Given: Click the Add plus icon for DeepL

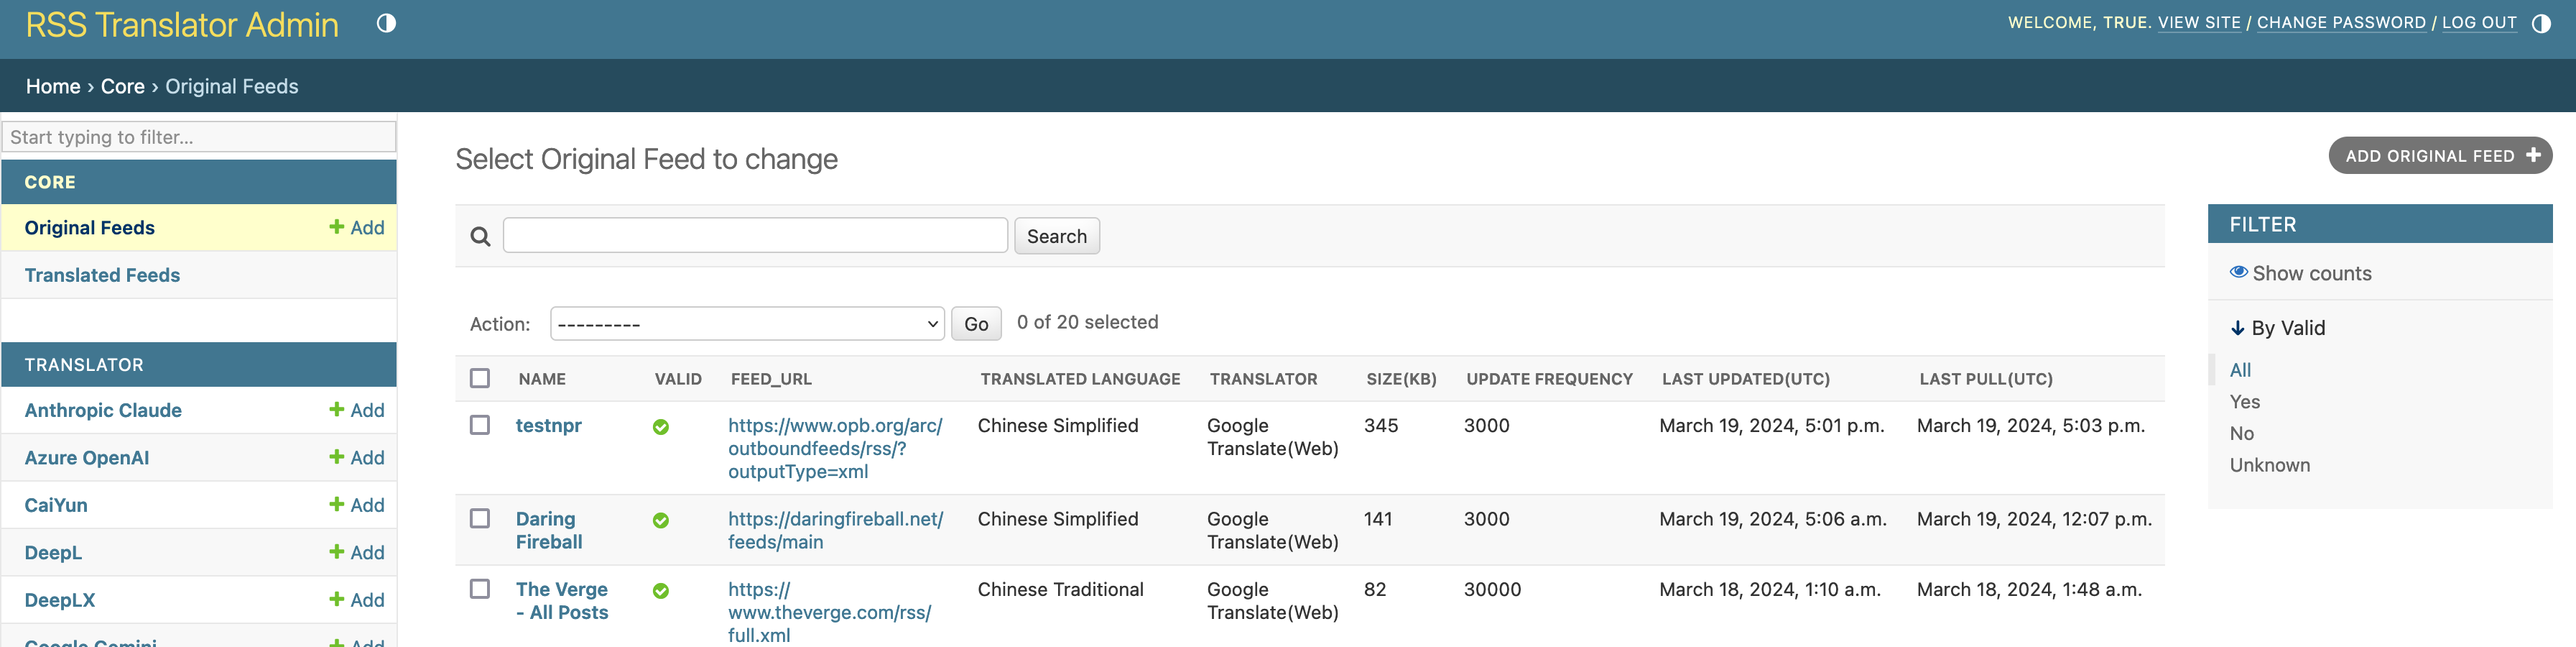Looking at the screenshot, I should (x=337, y=552).
